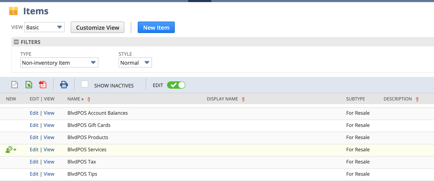This screenshot has width=434, height=181.
Task: Click the pencil icon next to DISPLAY NAME header
Action: coord(243,99)
